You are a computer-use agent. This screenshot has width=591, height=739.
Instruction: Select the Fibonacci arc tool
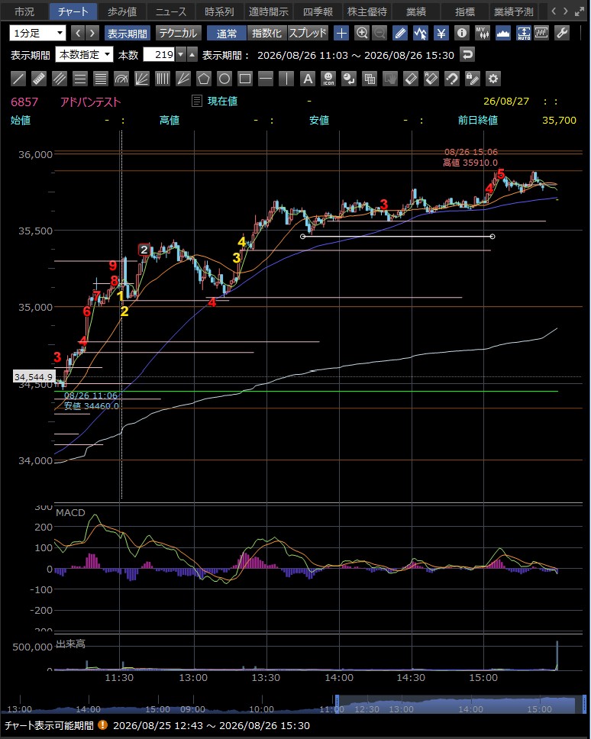(x=121, y=79)
